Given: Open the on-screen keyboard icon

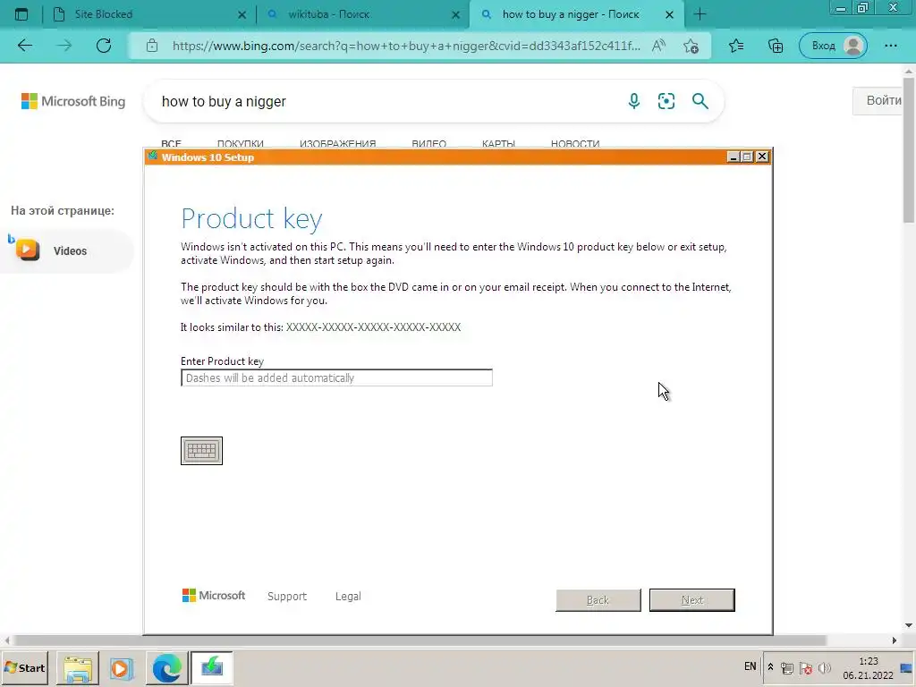Looking at the screenshot, I should [x=201, y=451].
